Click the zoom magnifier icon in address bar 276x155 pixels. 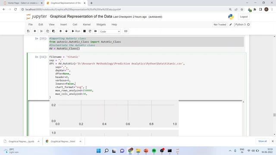(x=230, y=9)
